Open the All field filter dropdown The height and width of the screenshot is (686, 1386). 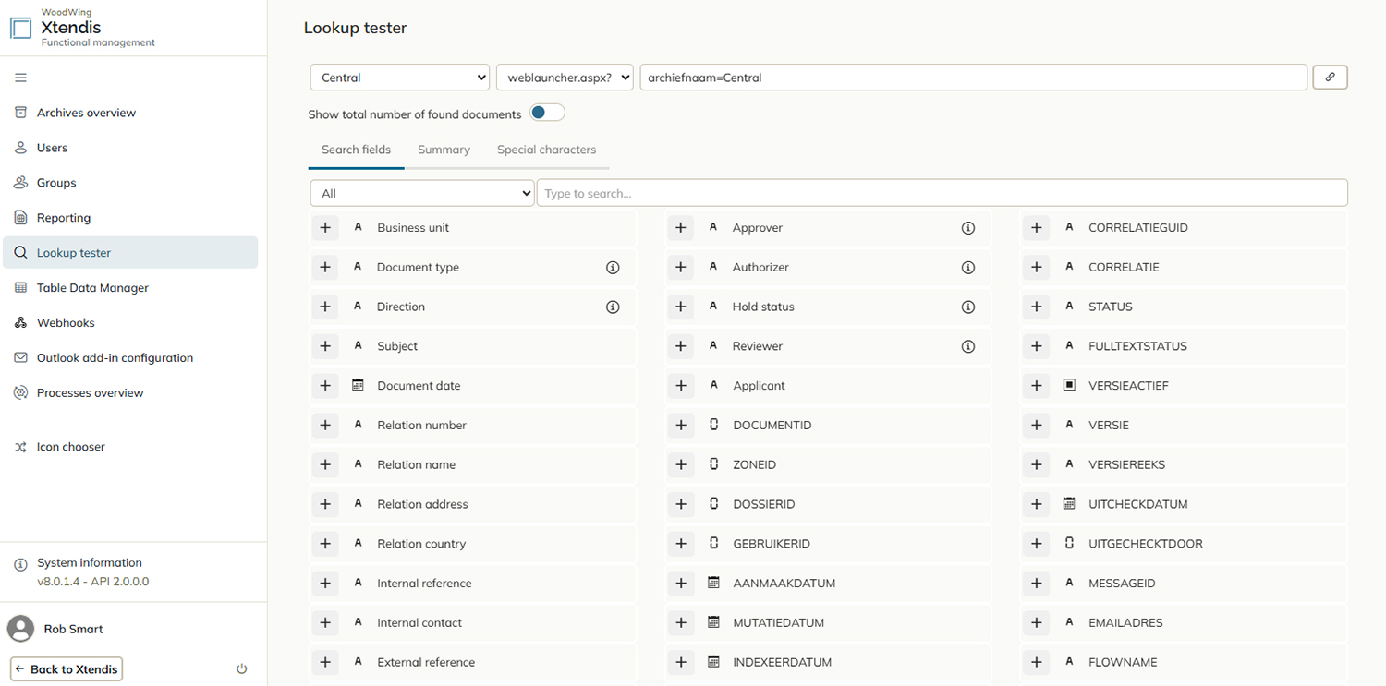point(422,193)
